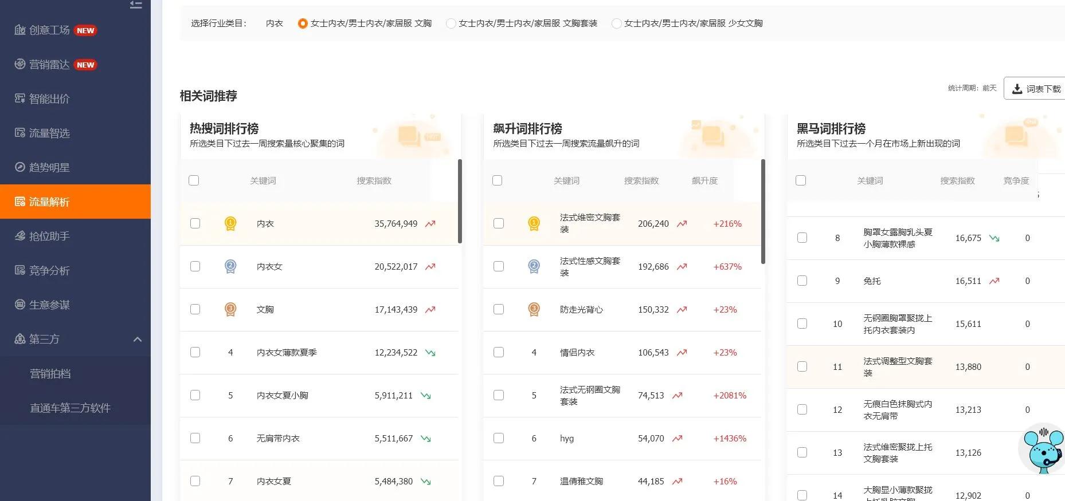1065x501 pixels.
Task: Click the rising trend arrow for 内衣
Action: click(x=430, y=224)
